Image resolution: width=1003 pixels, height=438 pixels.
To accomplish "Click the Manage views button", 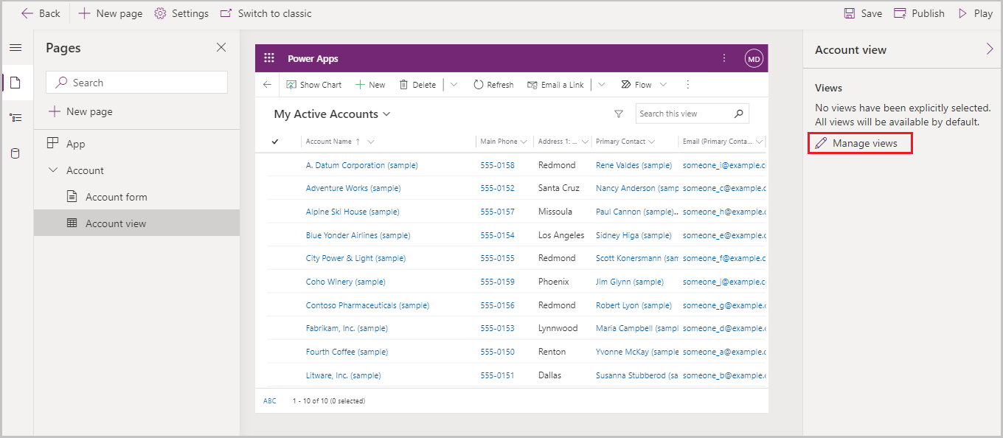I will pos(860,143).
